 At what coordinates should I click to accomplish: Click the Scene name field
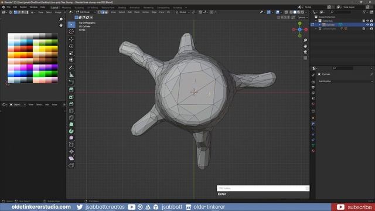[315, 7]
